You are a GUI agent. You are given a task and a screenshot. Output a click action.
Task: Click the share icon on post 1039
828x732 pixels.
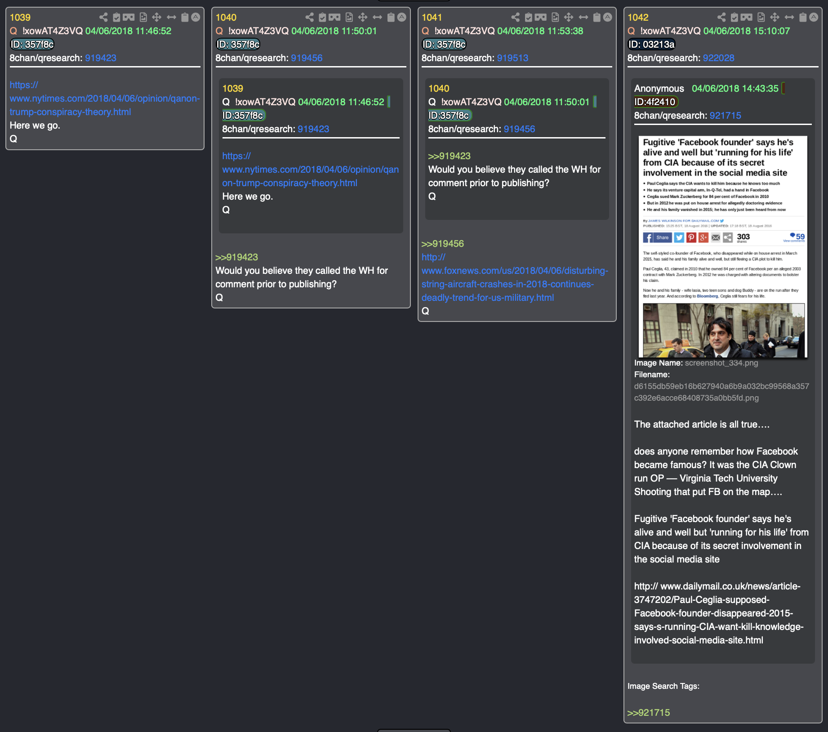(x=103, y=17)
